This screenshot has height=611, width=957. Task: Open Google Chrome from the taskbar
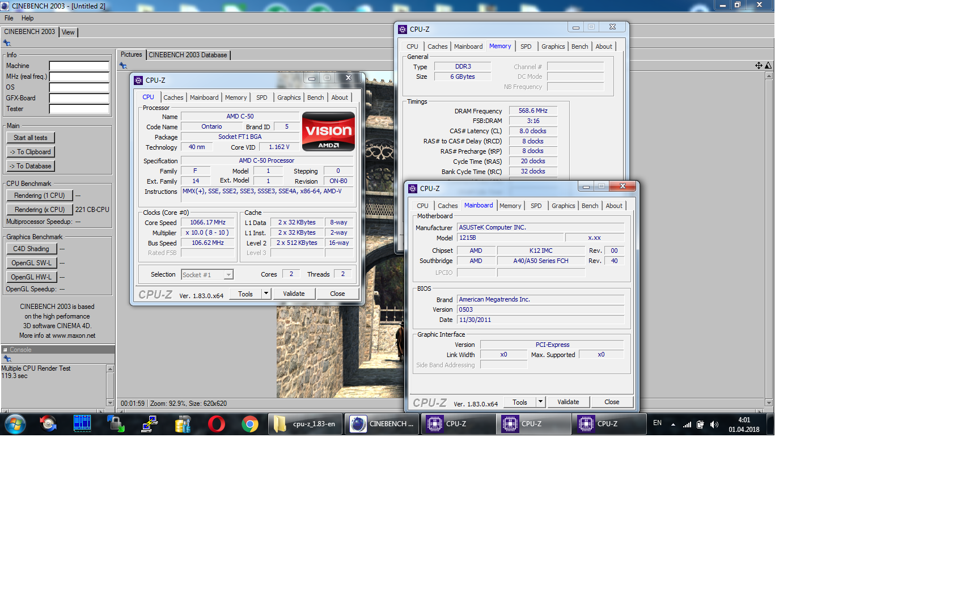249,424
